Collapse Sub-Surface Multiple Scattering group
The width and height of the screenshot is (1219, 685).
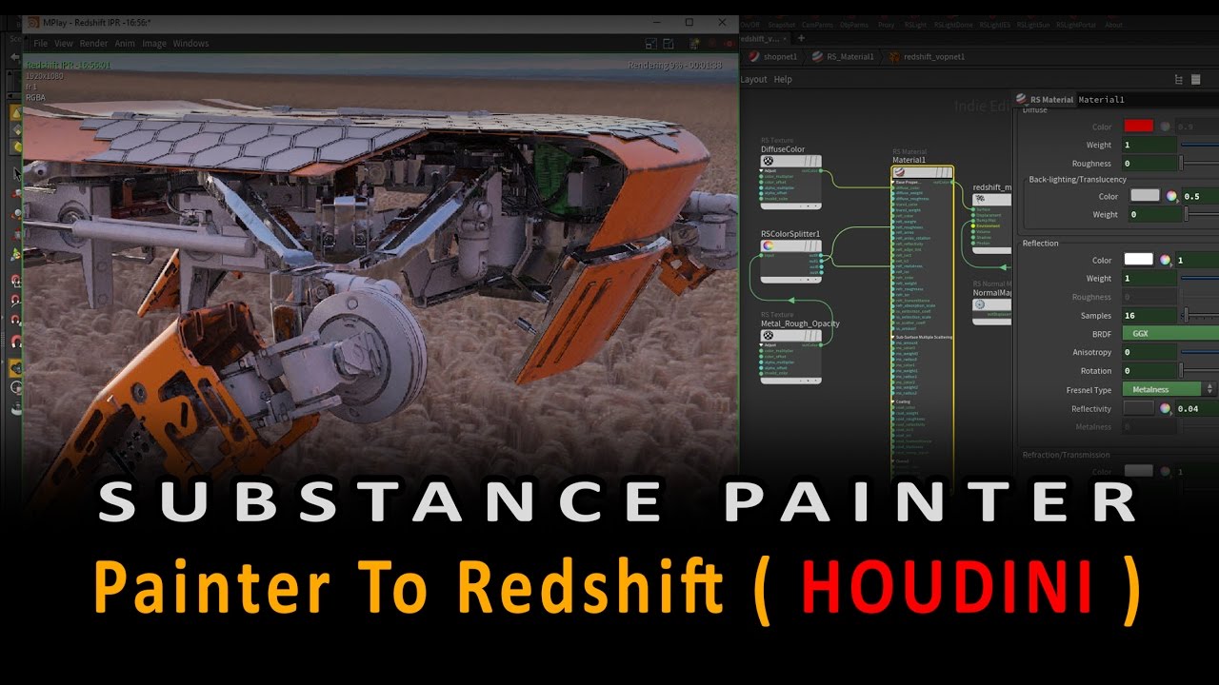pos(894,337)
